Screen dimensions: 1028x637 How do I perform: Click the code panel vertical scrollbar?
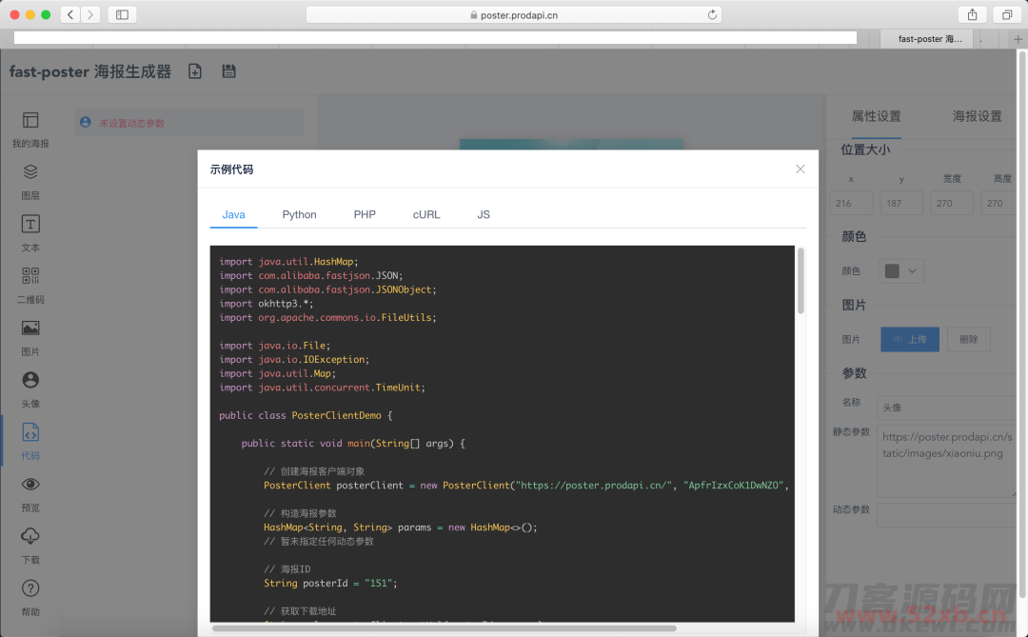(x=801, y=282)
